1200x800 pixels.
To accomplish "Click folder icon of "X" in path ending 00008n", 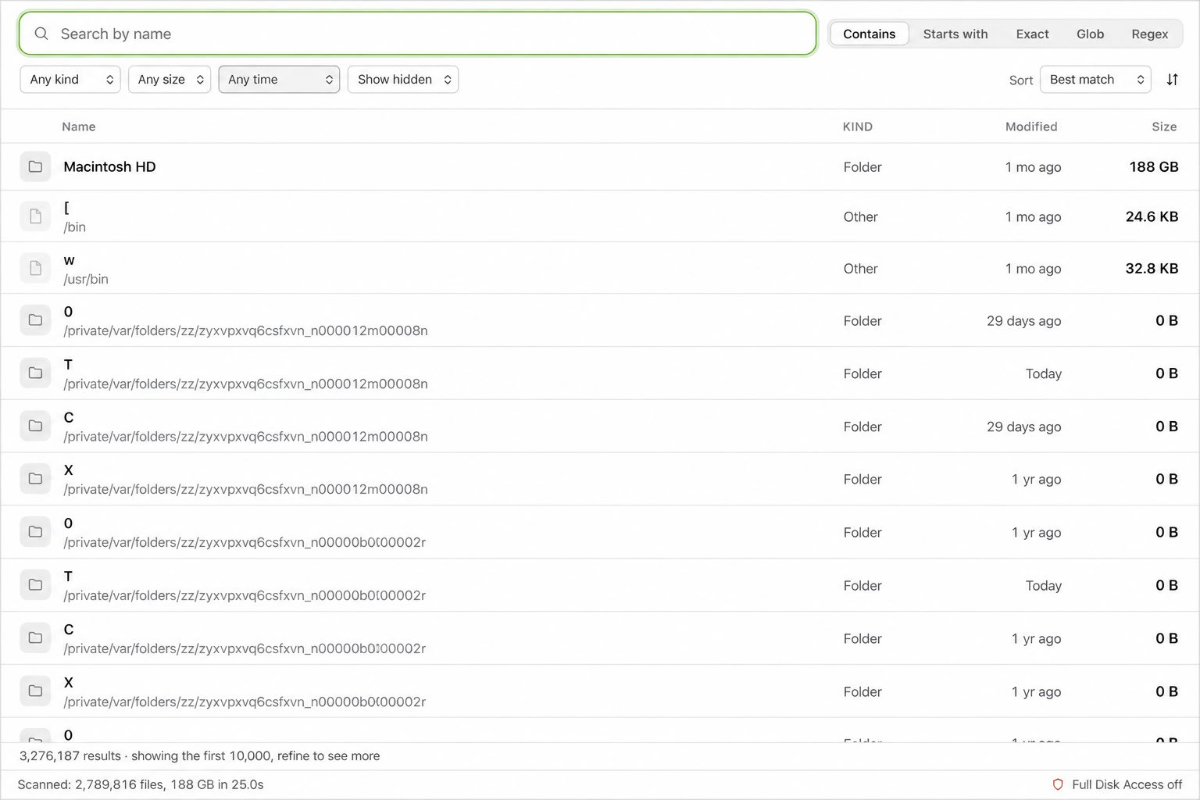I will [x=35, y=479].
